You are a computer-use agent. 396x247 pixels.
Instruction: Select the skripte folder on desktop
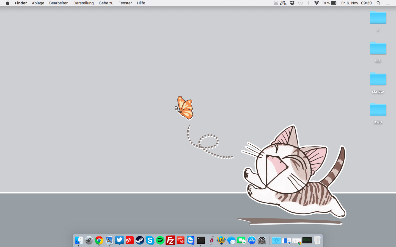coord(378,80)
